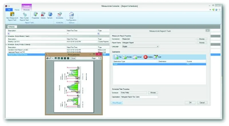
Task: Add an Email destination
Action: pyautogui.click(x=137, y=57)
